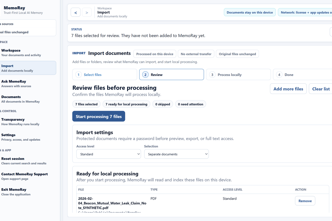Screen dimensions: 332x221
Task: Click the 7 ready for local processing chip
Action: (x=126, y=104)
